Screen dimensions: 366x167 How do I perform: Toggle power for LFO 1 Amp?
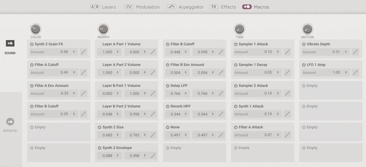tap(304, 65)
